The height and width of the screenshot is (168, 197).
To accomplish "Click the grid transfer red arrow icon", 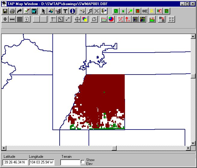I will [161, 19].
